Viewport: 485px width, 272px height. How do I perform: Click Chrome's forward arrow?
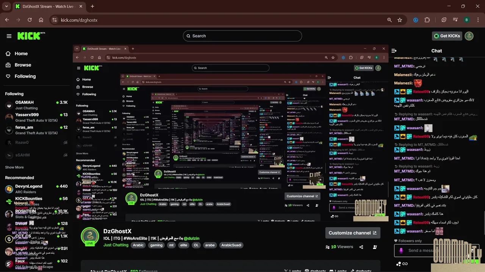[18, 20]
